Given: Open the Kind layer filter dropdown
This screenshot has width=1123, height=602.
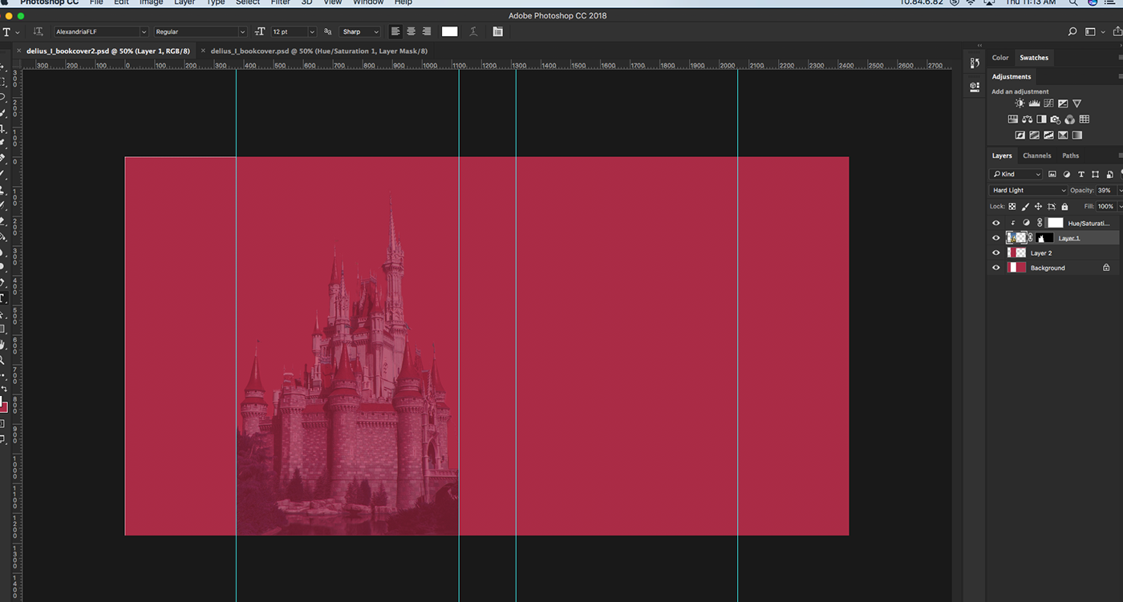Looking at the screenshot, I should (1016, 174).
